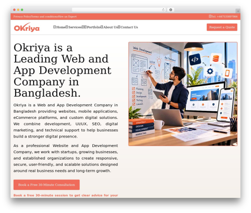Image resolution: width=251 pixels, height=213 pixels.
Task: Minimize the browser window with yellow button
Action: 18,10
